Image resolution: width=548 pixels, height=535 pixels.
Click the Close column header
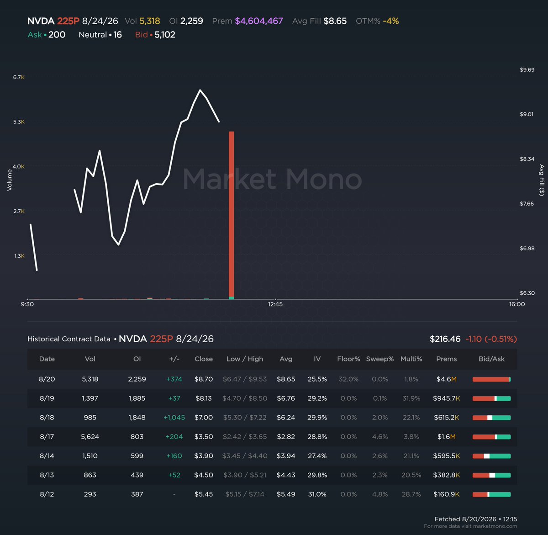click(x=204, y=359)
